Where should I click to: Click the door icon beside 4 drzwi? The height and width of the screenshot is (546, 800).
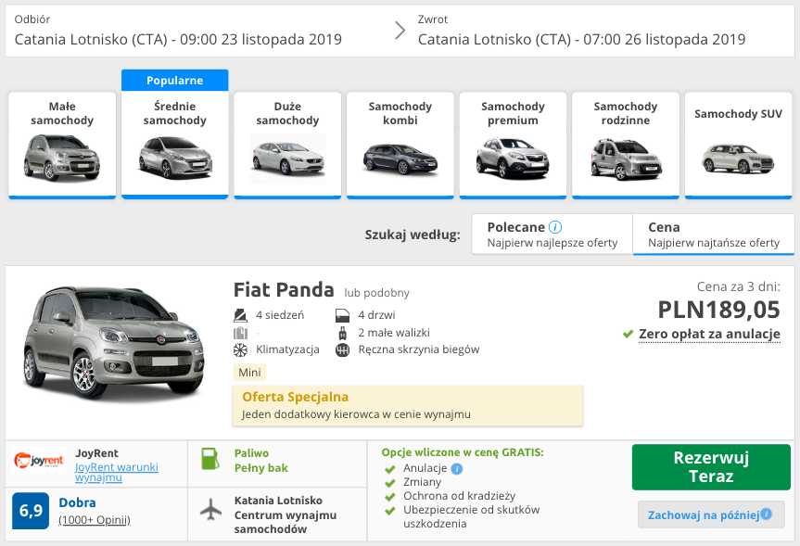pos(342,315)
